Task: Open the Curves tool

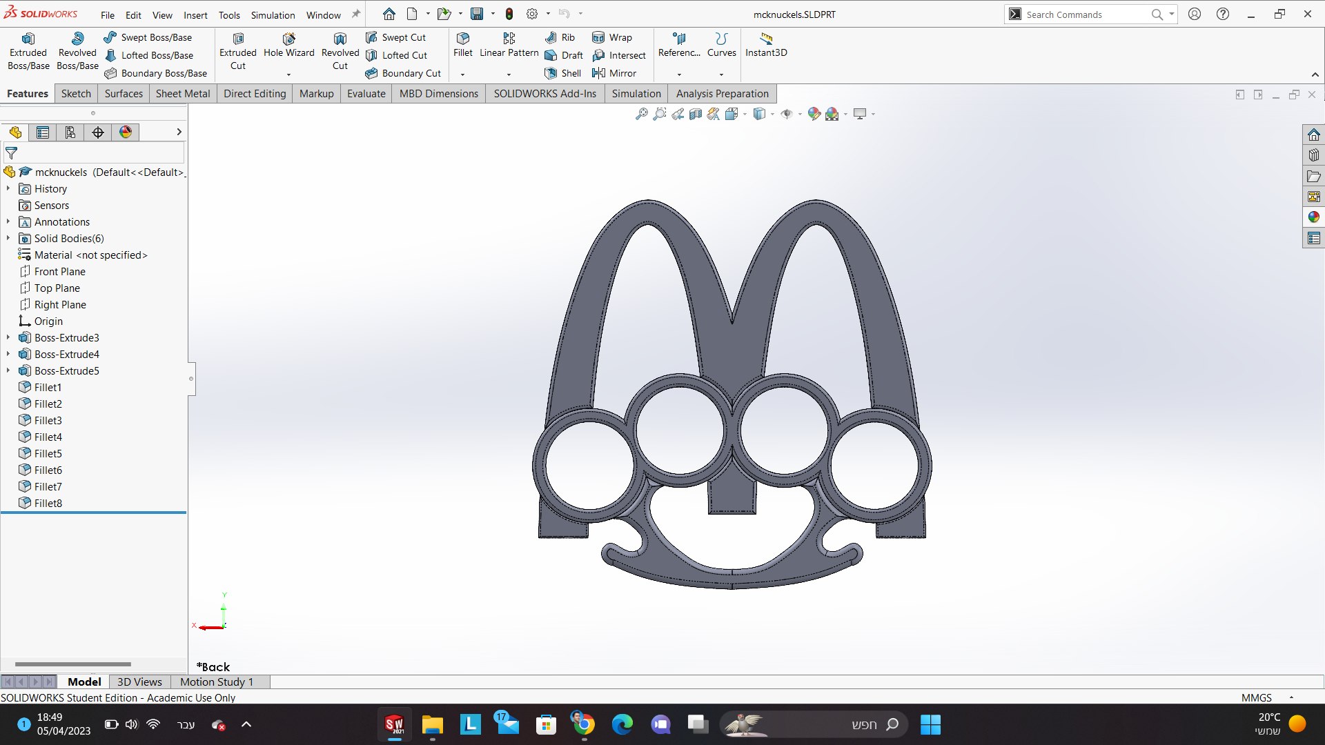Action: pos(722,46)
